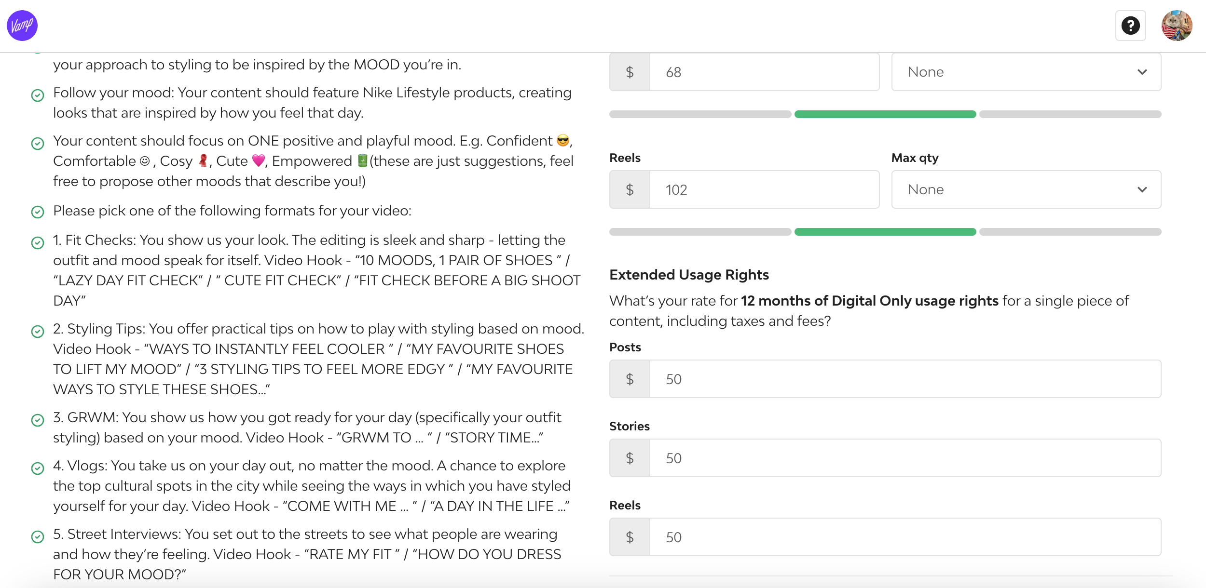
Task: Click dollar sign icon of usage rights Stories field
Action: (x=630, y=458)
